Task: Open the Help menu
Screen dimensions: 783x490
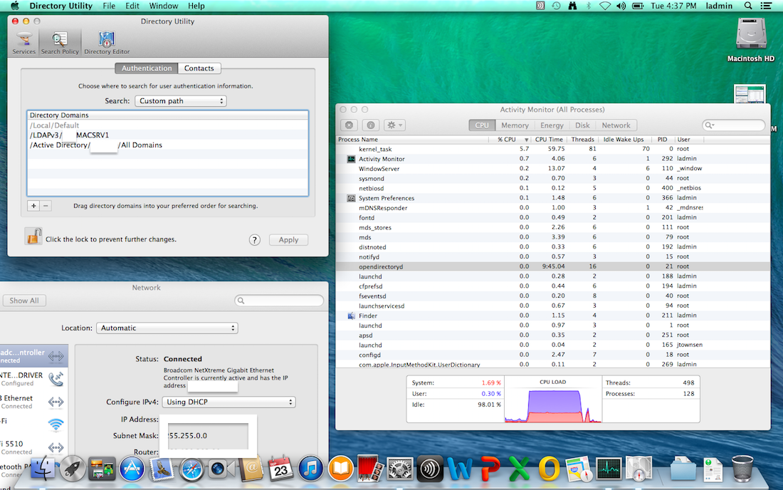Action: pos(196,6)
